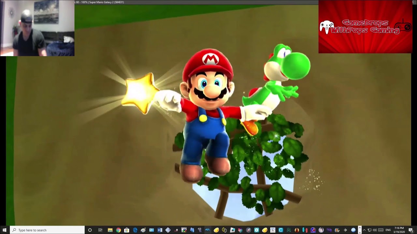Click the 'Type here to search' box
The height and width of the screenshot is (234, 417).
47,230
